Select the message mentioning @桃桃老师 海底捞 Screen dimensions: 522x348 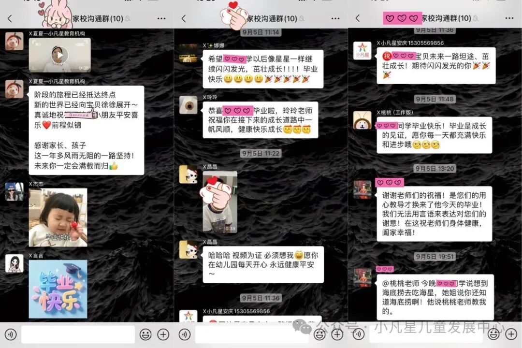435,297
